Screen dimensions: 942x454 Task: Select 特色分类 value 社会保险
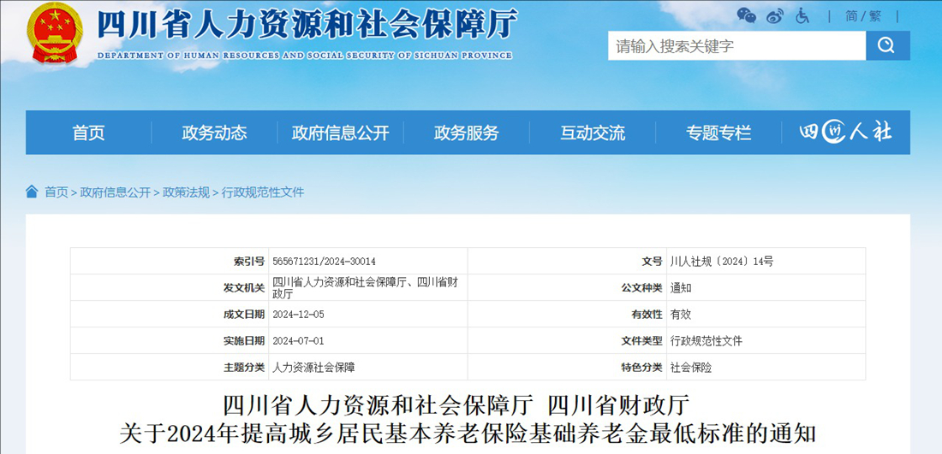click(691, 367)
